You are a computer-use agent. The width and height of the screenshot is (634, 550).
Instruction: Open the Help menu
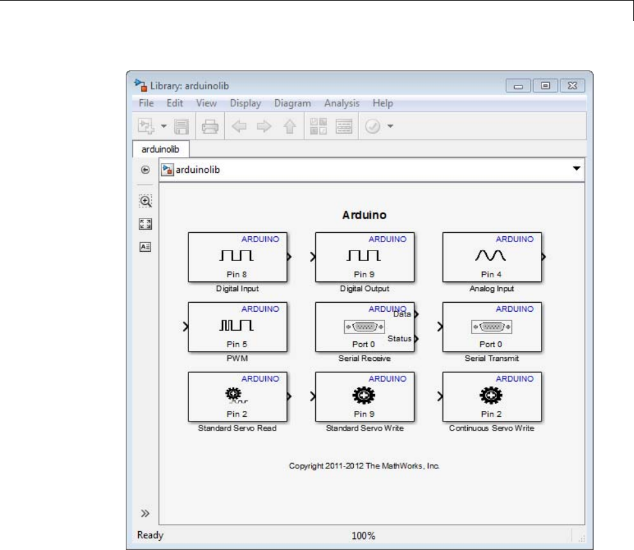382,103
